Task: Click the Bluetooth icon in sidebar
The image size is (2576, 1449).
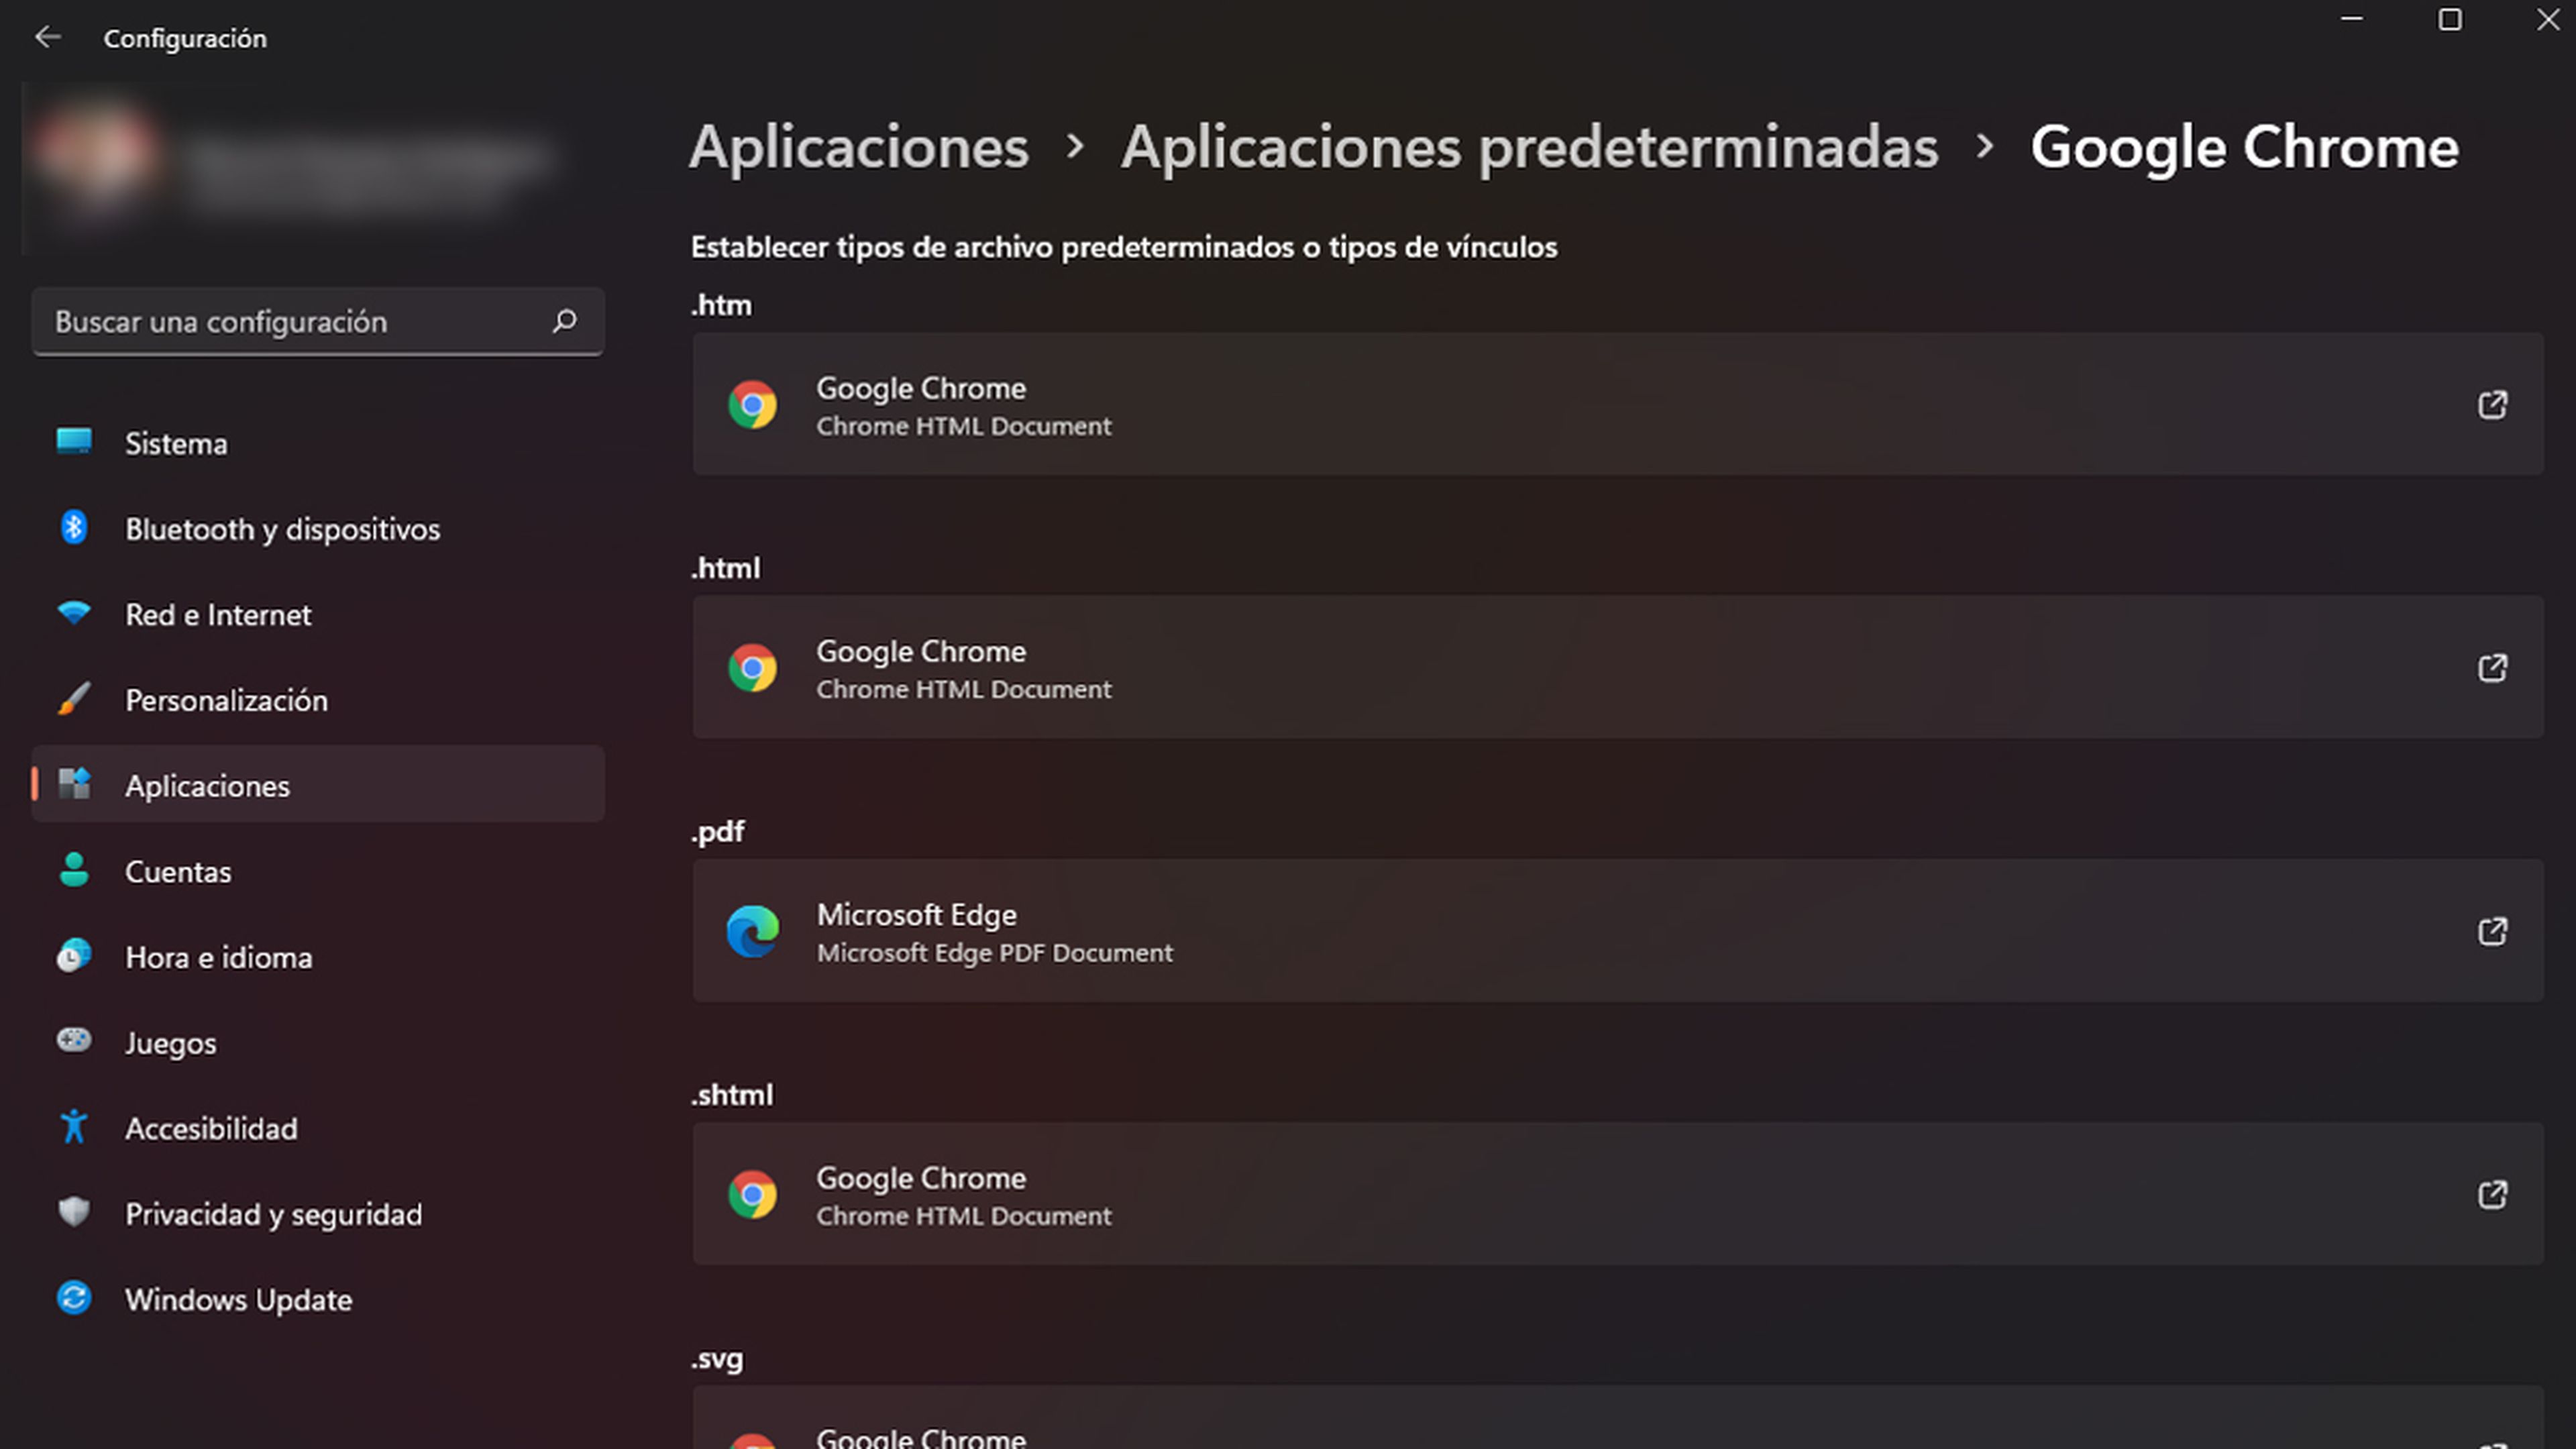Action: point(74,527)
